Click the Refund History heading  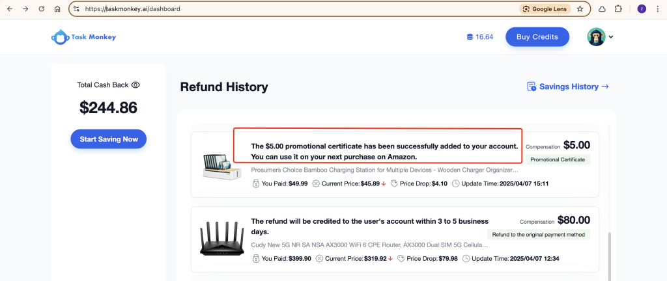(x=224, y=87)
